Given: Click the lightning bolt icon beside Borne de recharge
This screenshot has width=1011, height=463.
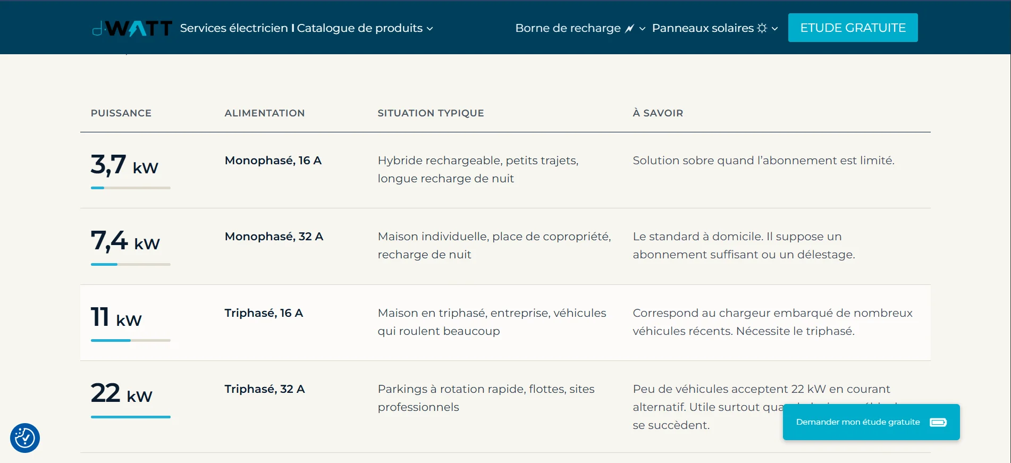Looking at the screenshot, I should [629, 28].
